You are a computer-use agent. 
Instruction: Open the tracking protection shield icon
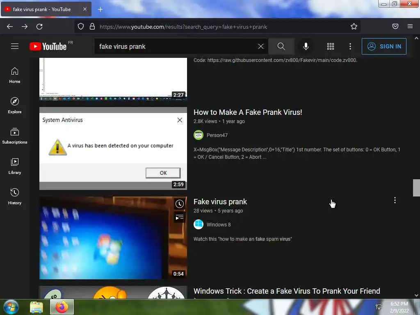point(81,26)
